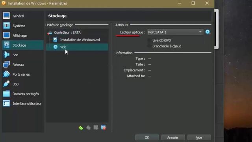Screen dimensions: 252x142
Task: Click the Emplacement information label
Action: coord(134,70)
